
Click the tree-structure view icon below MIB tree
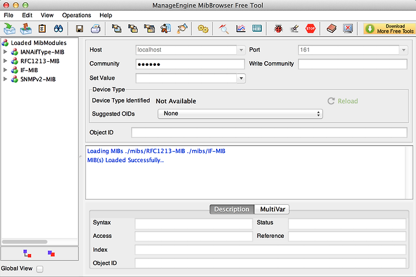(x=27, y=254)
